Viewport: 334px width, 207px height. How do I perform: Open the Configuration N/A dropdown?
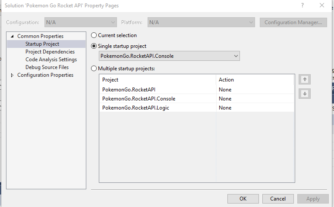click(81, 22)
